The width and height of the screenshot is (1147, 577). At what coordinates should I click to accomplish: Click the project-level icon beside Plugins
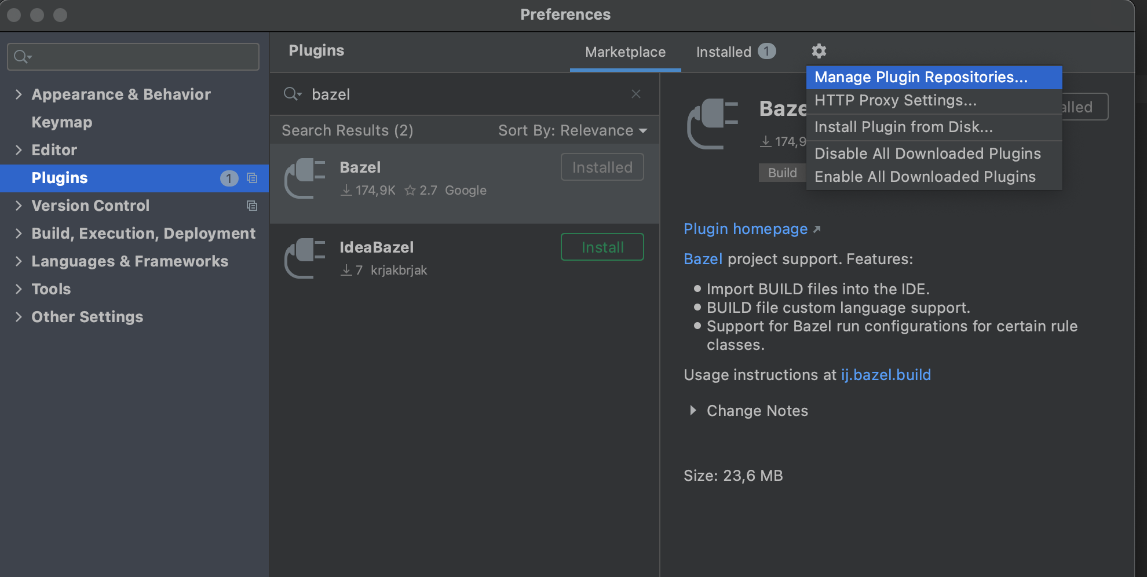252,178
